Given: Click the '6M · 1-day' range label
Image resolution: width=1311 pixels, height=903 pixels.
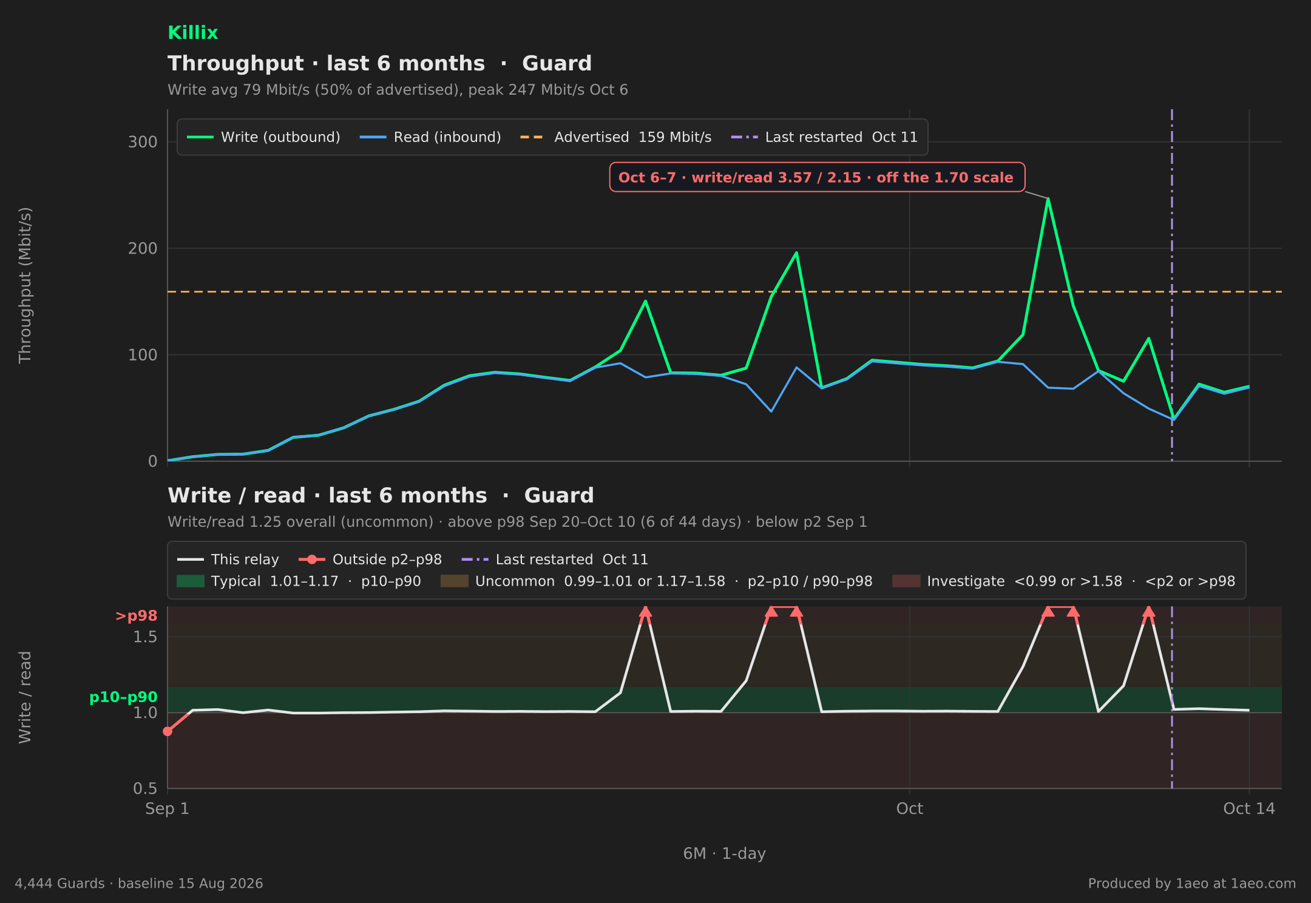Looking at the screenshot, I should click(x=725, y=853).
